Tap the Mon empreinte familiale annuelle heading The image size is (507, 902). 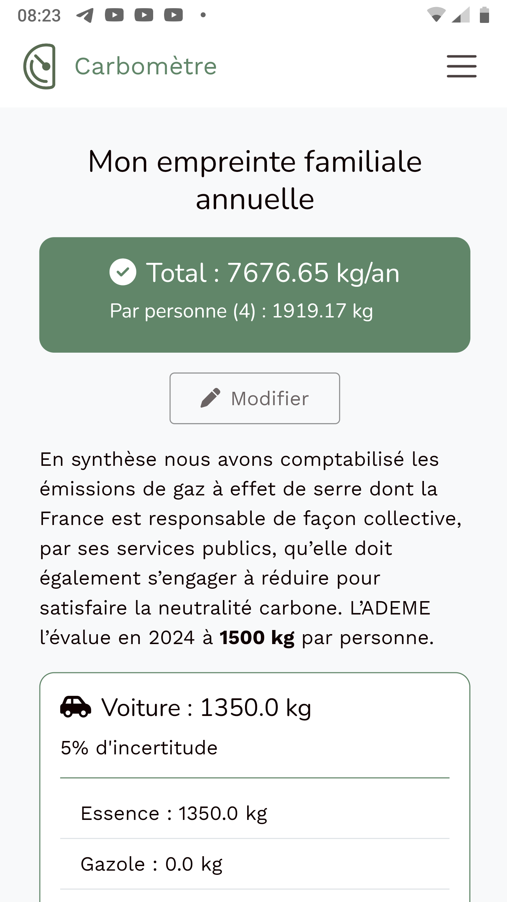point(255,180)
